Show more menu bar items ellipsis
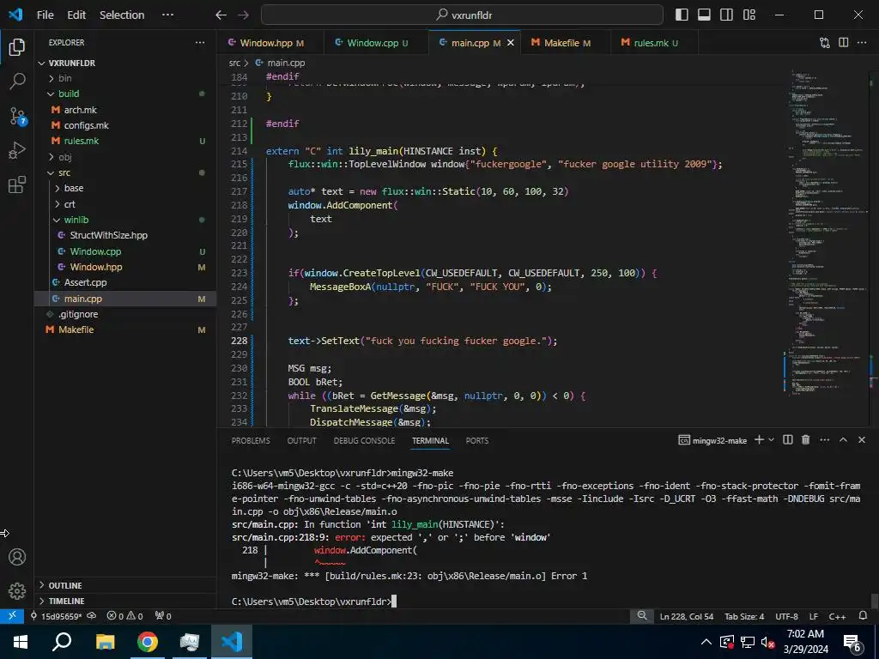Screen dimensions: 879x659 [167, 15]
